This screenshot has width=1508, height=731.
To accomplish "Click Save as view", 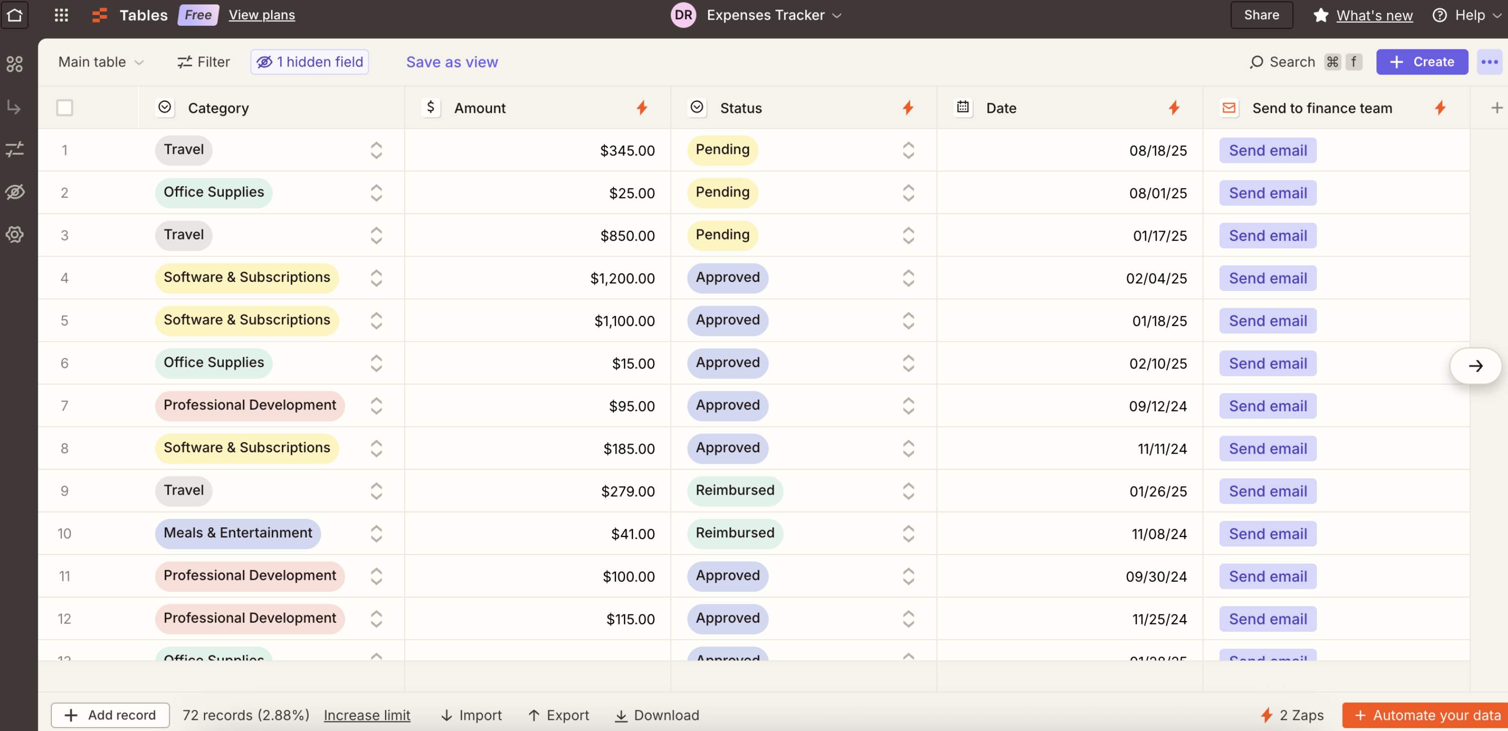I will [452, 62].
